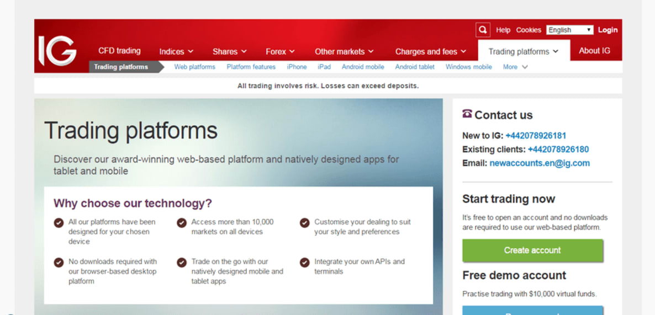Call existing clients number +442078926180

558,150
